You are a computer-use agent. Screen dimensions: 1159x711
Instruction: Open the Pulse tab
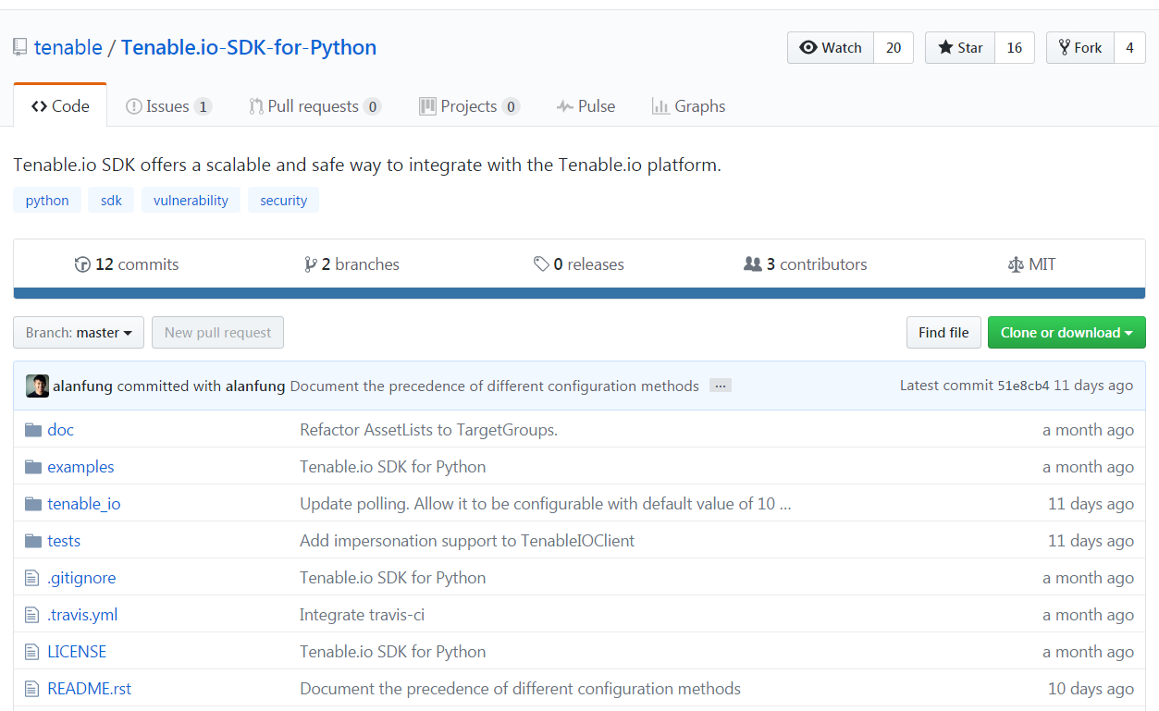pyautogui.click(x=586, y=106)
